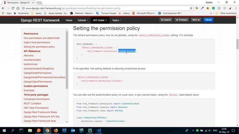Open the REST Condition link
239x134 pixels.
pyautogui.click(x=32, y=103)
